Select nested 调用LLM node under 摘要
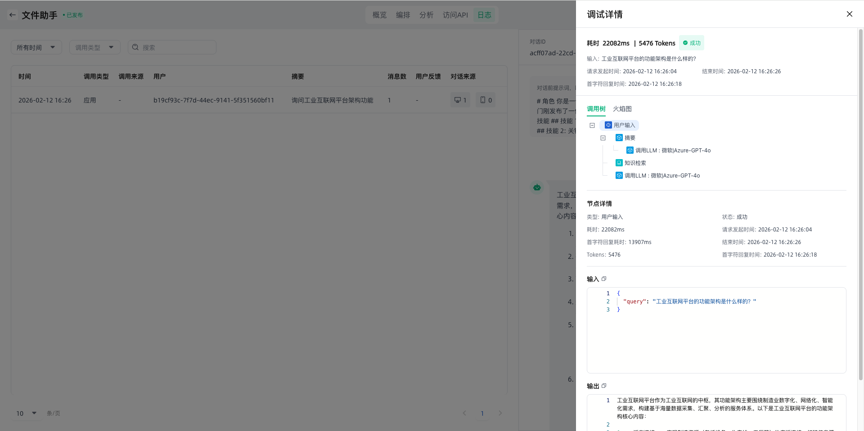Image resolution: width=864 pixels, height=431 pixels. pyautogui.click(x=672, y=151)
